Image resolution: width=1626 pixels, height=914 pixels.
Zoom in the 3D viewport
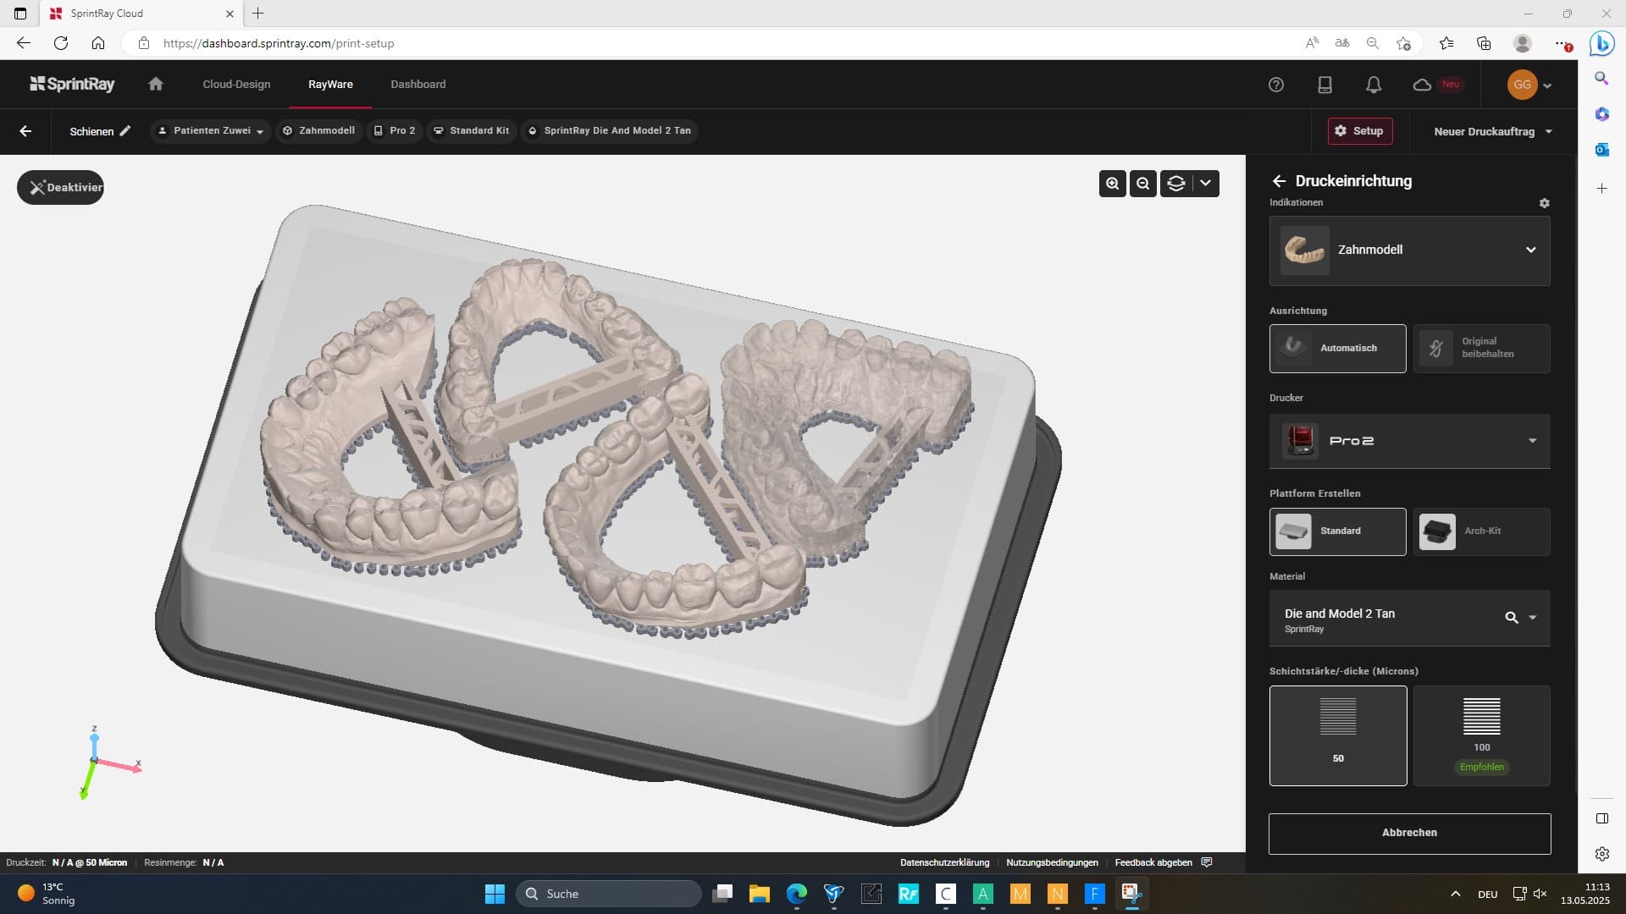1112,183
